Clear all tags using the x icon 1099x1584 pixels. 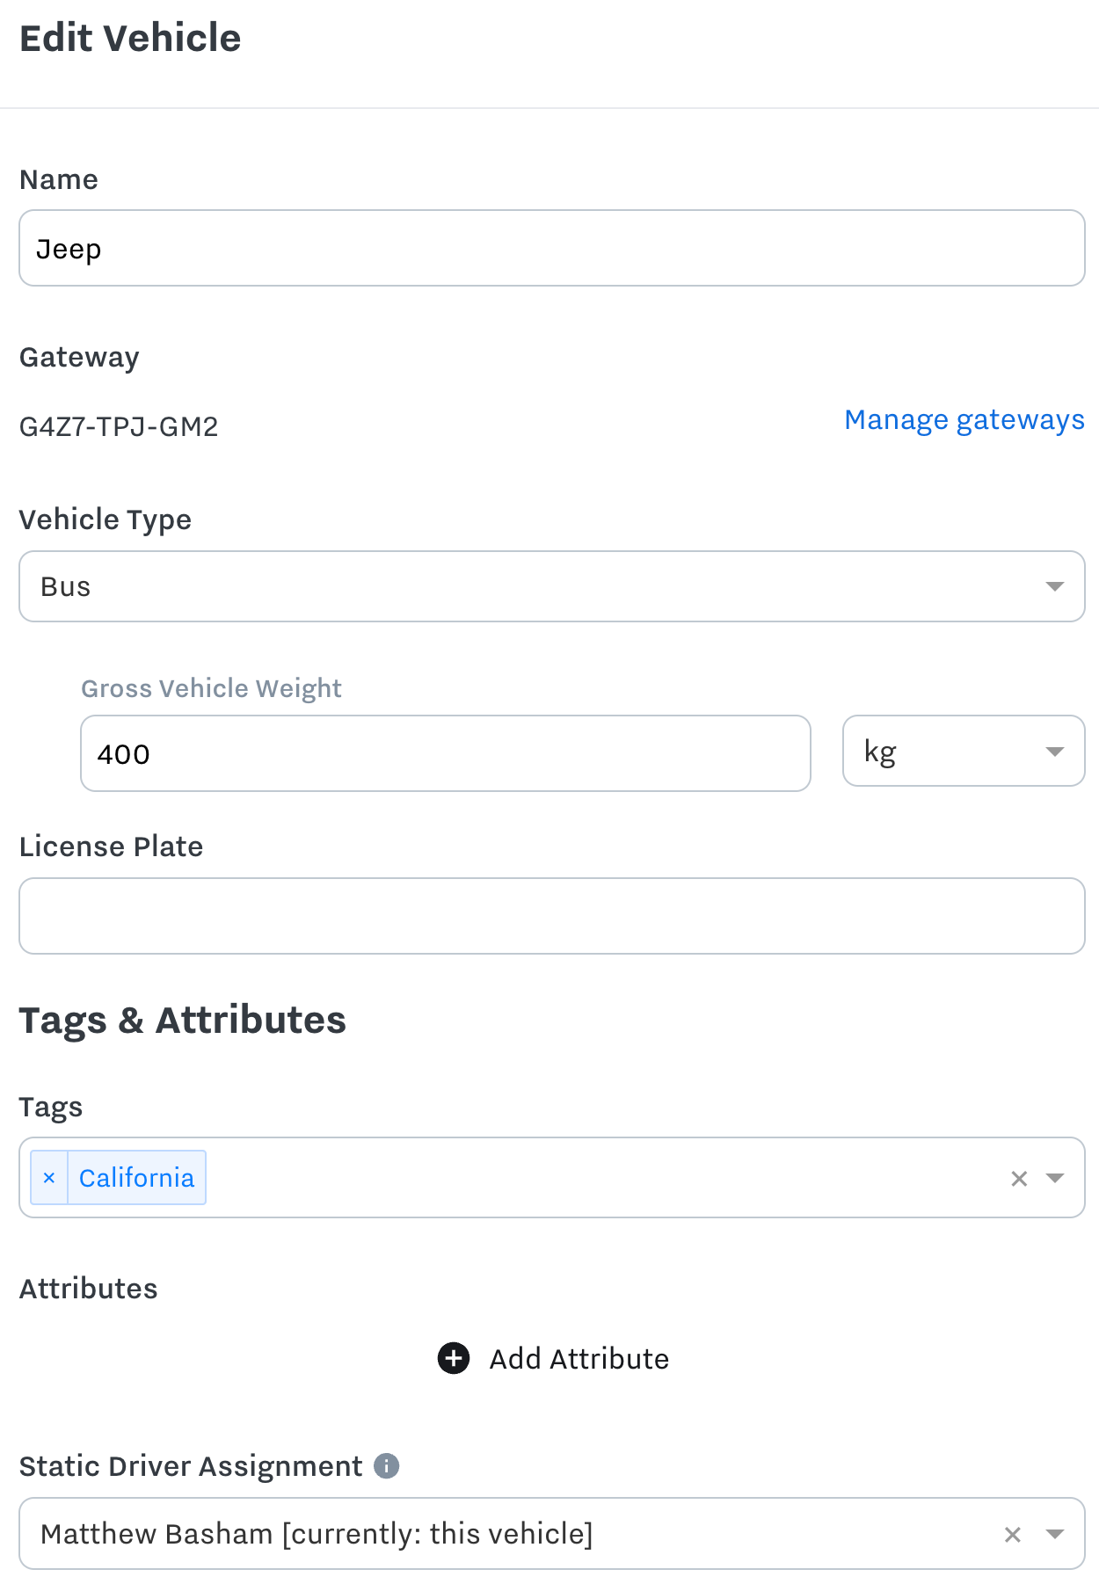click(1019, 1178)
